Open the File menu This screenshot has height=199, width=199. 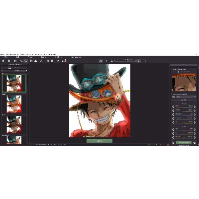point(6,57)
